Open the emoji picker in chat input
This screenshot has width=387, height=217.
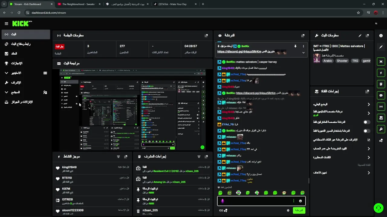[x=300, y=201]
